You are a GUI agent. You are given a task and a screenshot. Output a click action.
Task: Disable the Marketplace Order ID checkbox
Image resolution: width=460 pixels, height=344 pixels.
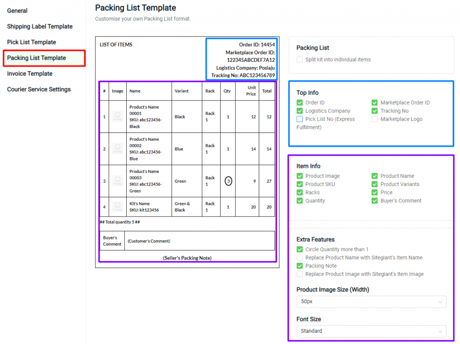click(374, 102)
